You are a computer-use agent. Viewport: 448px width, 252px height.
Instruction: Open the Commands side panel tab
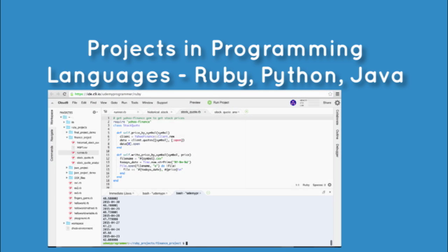[52, 153]
